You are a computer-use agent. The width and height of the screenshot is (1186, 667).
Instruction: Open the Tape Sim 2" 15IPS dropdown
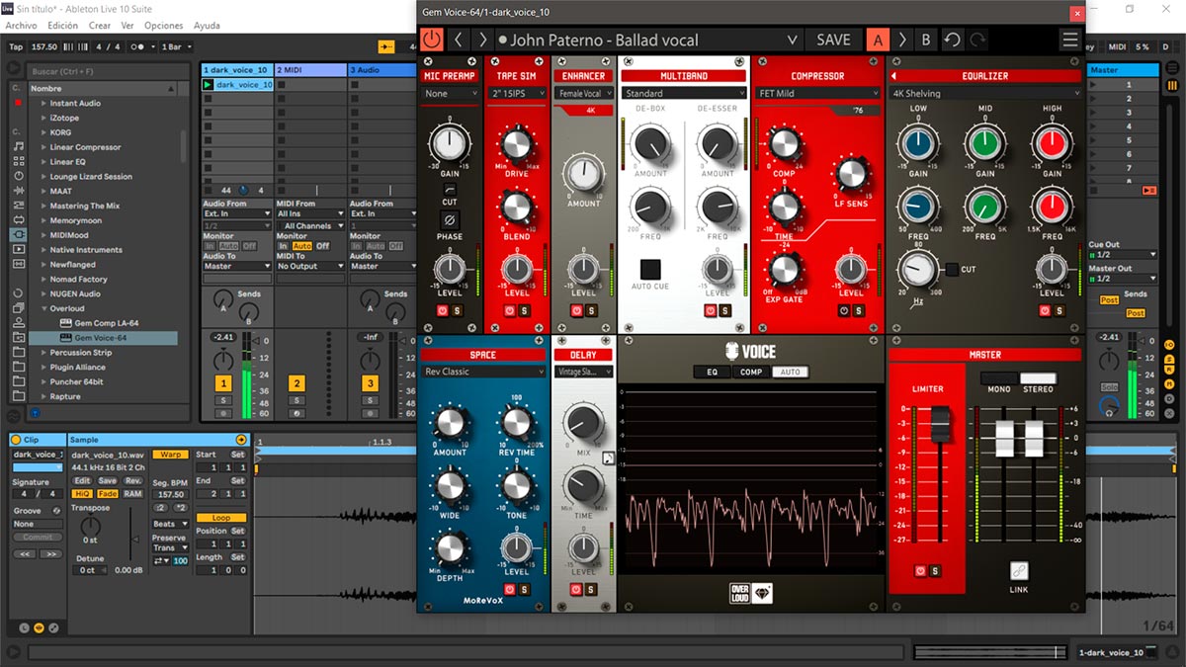(x=517, y=94)
